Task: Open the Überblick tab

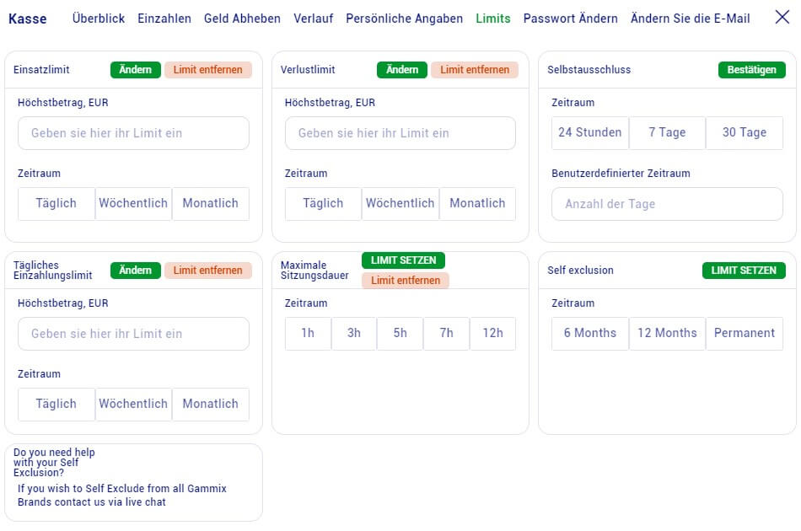Action: (x=99, y=19)
